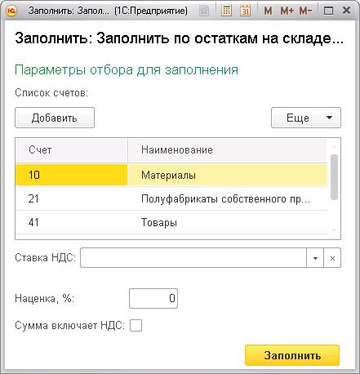
Task: Select the account 10 Материалы row
Action: click(171, 175)
